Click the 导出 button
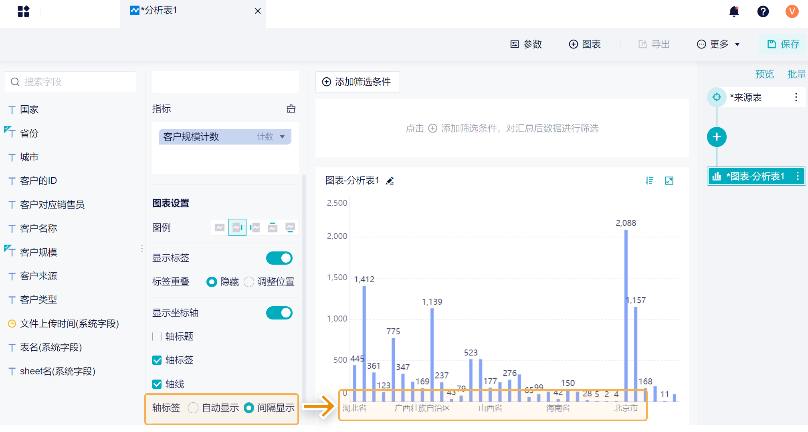 (654, 44)
